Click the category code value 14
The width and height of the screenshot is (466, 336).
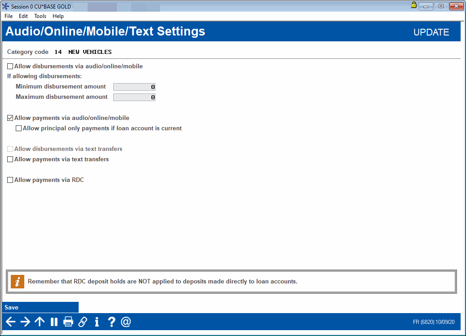click(58, 52)
